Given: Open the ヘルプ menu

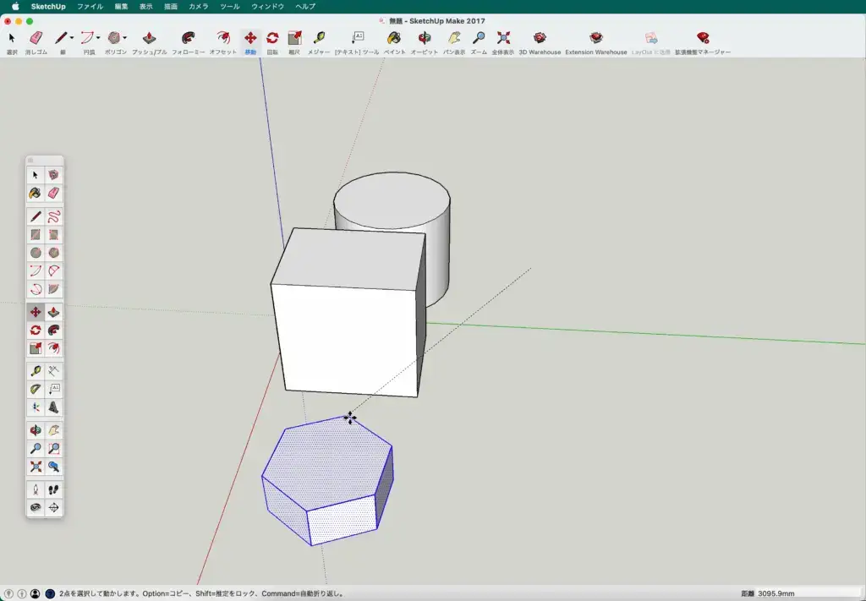Looking at the screenshot, I should coord(305,7).
